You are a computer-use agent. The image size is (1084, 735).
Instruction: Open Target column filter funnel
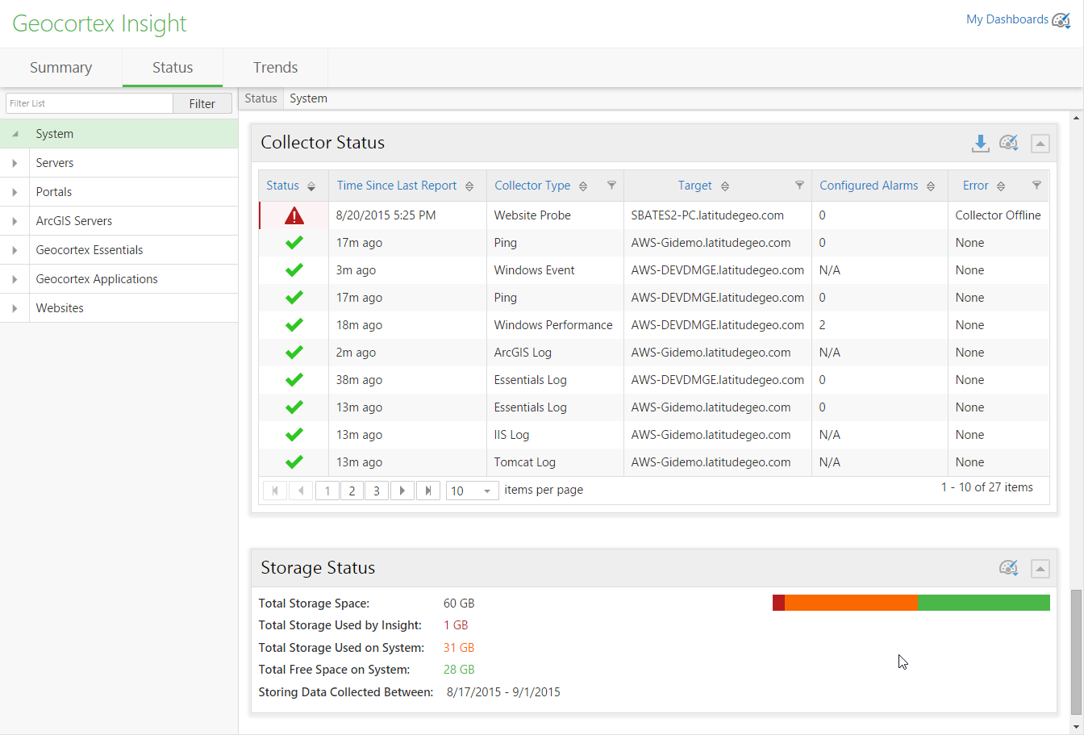coord(799,186)
